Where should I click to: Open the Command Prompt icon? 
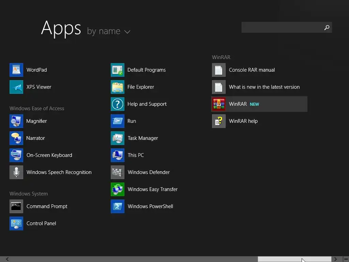coord(16,206)
